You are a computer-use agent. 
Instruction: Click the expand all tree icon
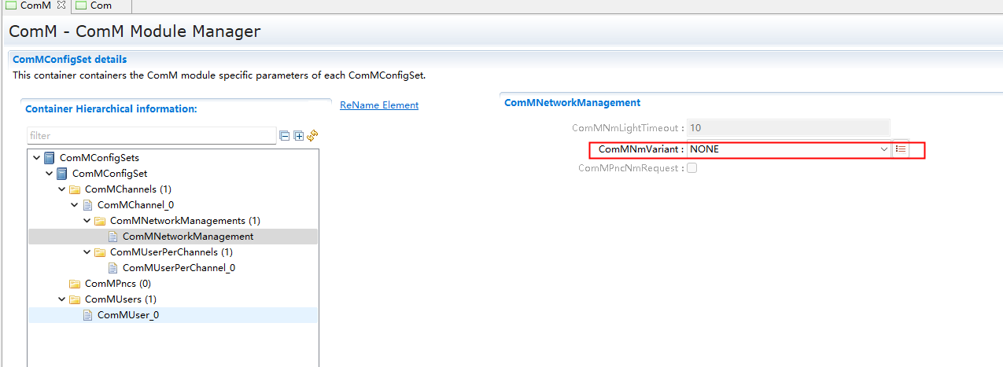click(x=298, y=136)
